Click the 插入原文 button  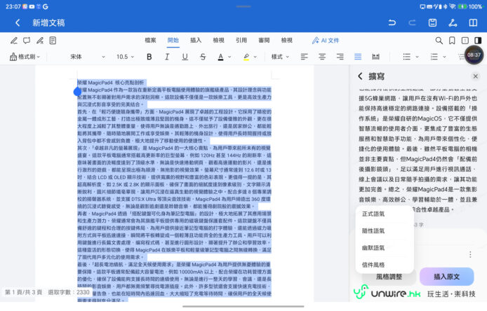[446, 277]
